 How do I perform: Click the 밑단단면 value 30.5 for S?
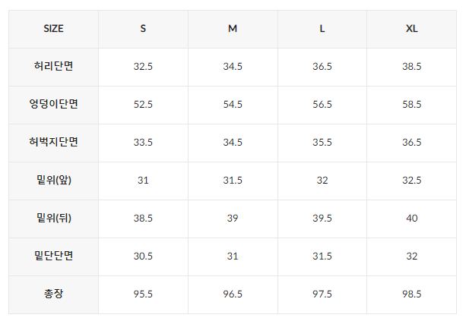[143, 256]
